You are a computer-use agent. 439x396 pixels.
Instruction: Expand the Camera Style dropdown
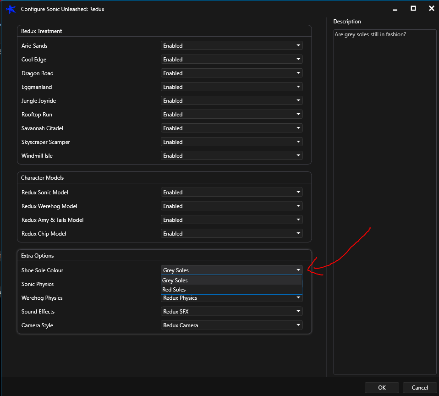coord(231,325)
